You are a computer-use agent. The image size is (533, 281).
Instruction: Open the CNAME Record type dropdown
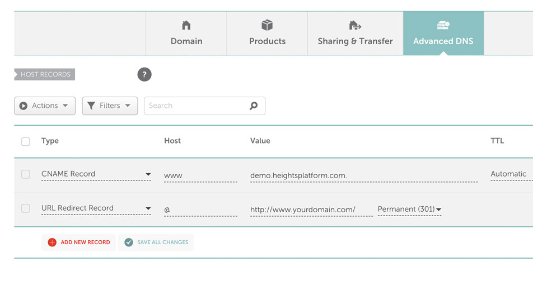coord(96,174)
